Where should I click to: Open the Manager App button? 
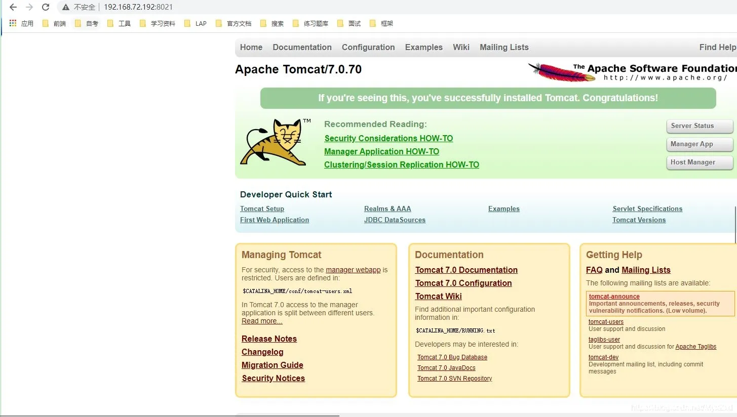pos(700,144)
